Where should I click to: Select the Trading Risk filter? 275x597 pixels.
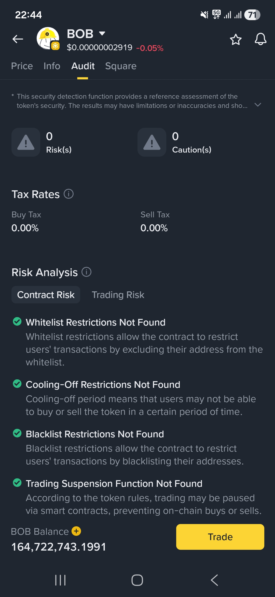118,295
